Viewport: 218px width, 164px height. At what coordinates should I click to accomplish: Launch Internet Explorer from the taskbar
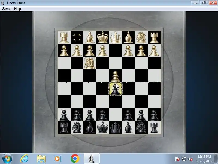tap(24, 159)
